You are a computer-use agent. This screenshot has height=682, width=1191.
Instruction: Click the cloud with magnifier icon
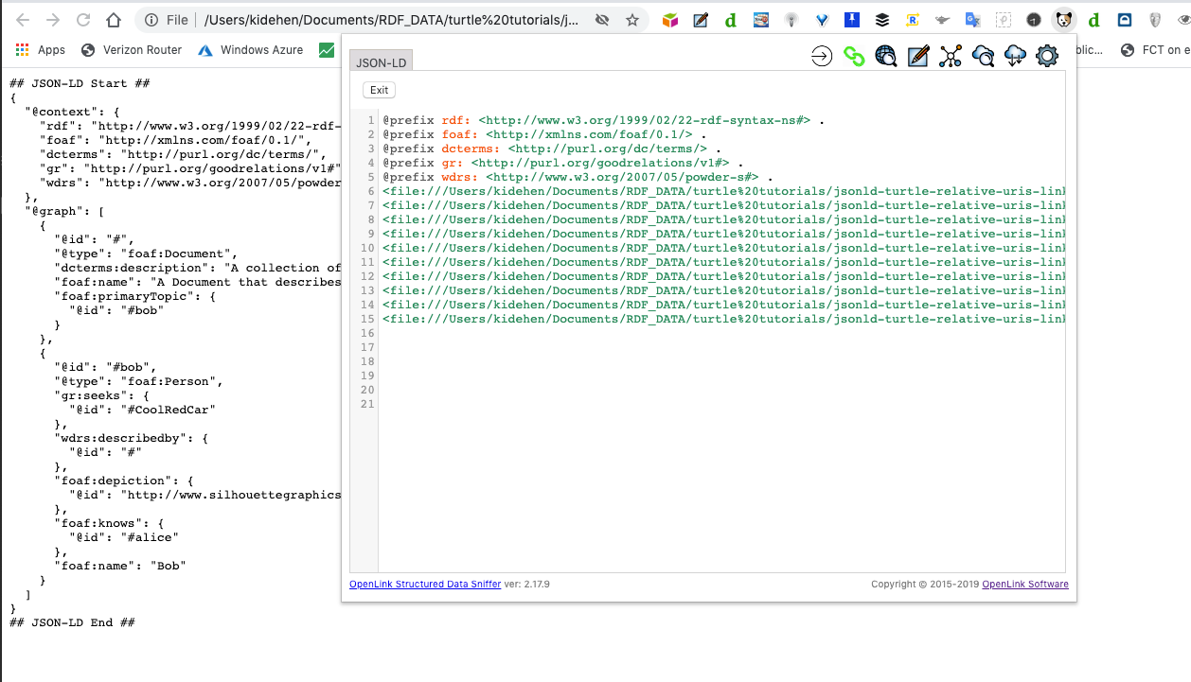pos(983,57)
